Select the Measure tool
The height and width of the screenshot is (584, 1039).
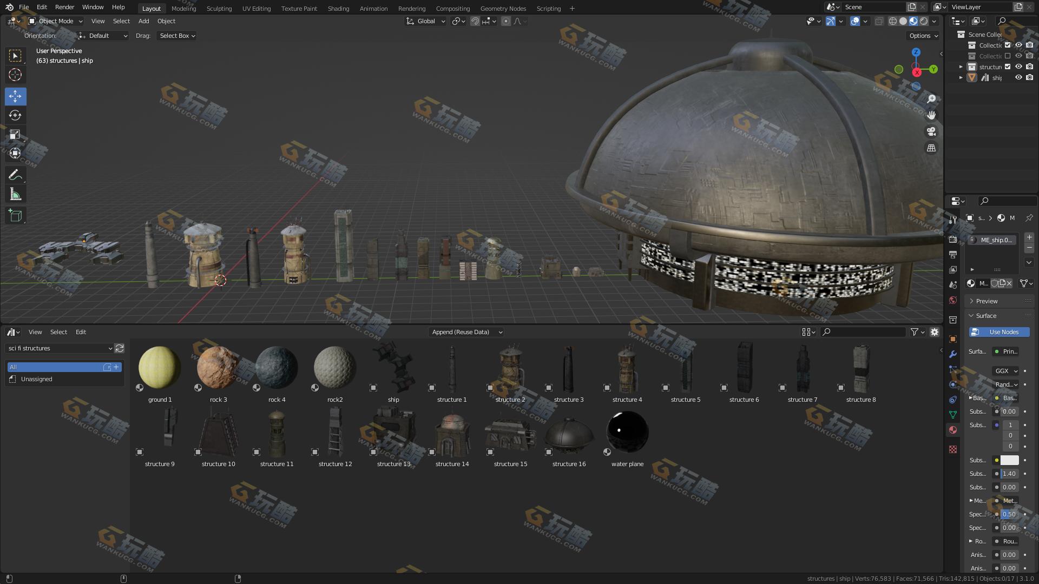click(15, 194)
